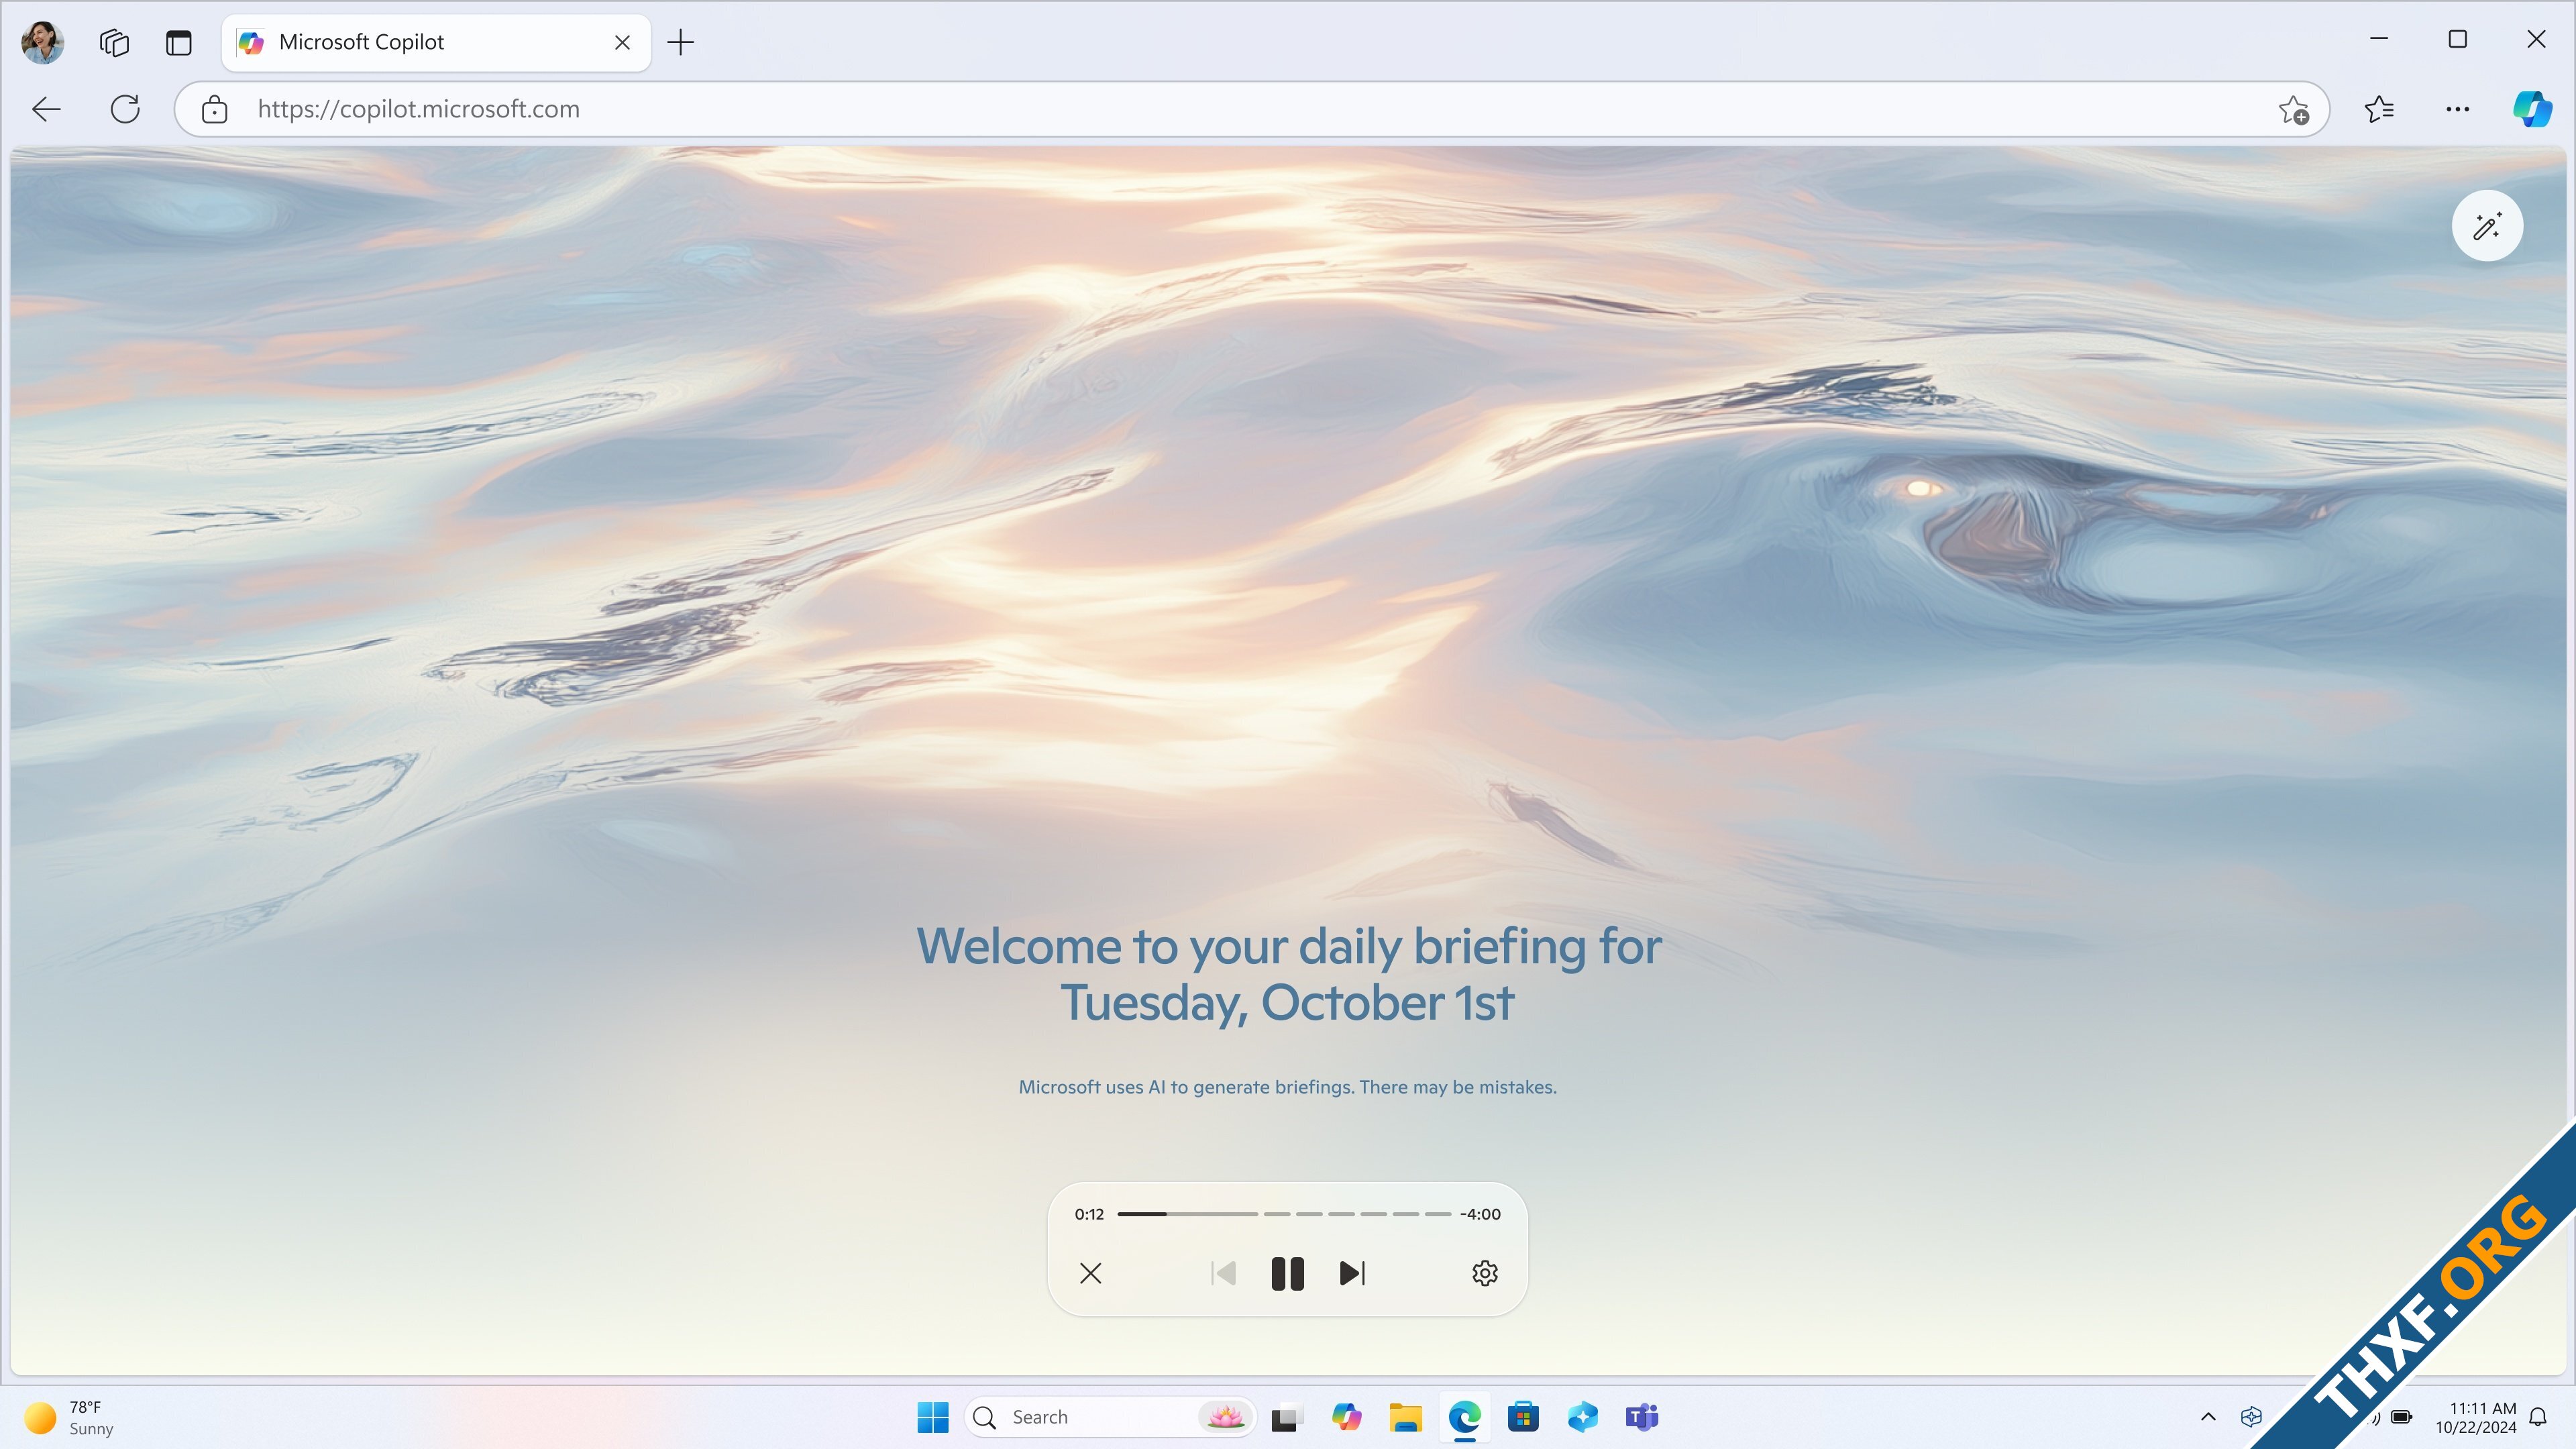
Task: Click the elapsed time 0:12
Action: (1089, 1214)
